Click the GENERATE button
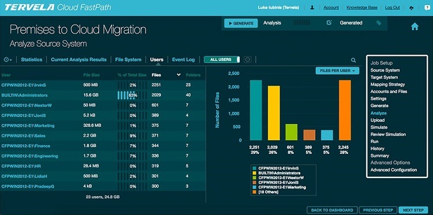 pos(241,24)
